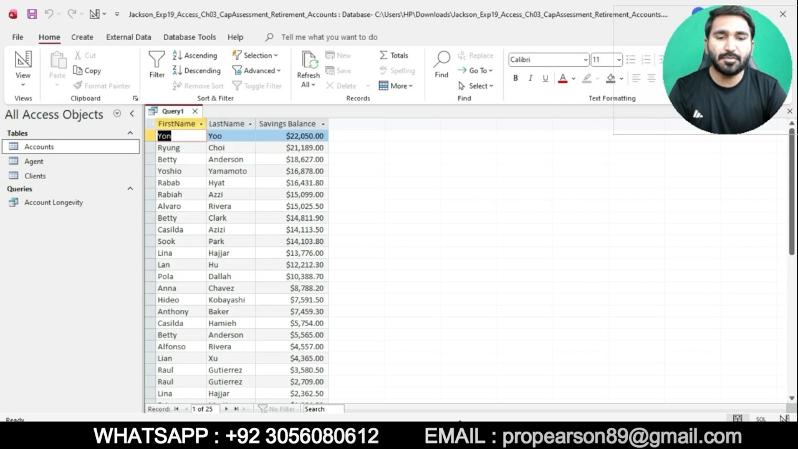Sort records Descending
798x449 pixels.
196,70
